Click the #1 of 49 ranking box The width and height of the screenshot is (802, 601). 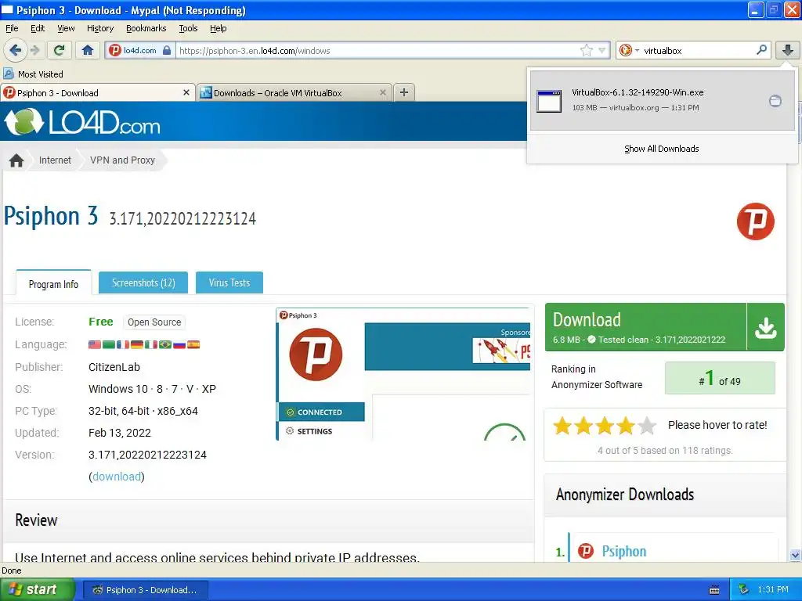(x=720, y=378)
